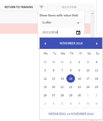Choose October 29 from the previous month
Viewport: 103px width, 121px height.
tap(45, 62)
